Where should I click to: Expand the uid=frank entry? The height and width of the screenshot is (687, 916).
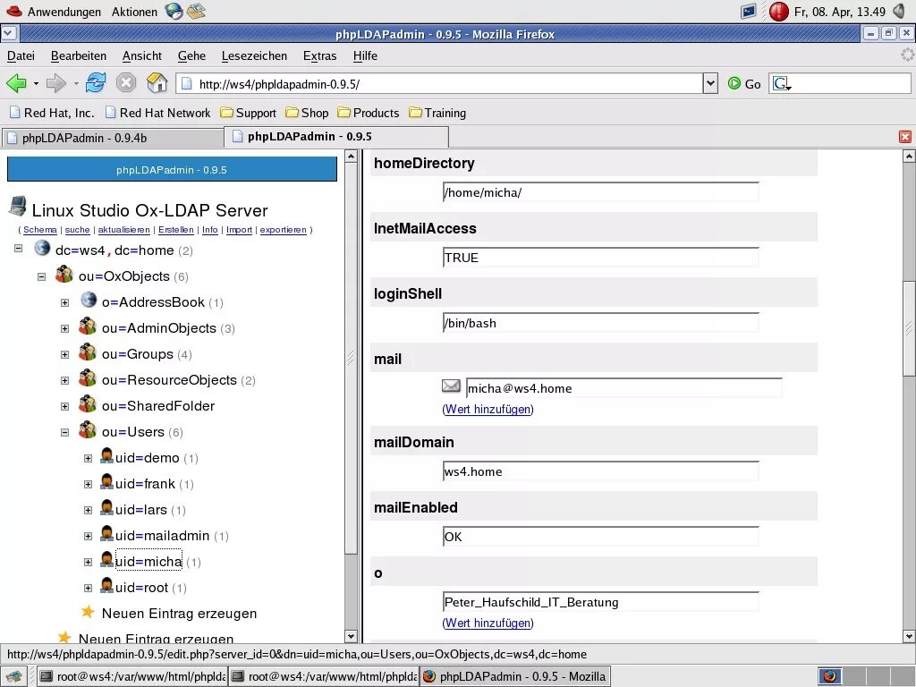click(x=87, y=483)
